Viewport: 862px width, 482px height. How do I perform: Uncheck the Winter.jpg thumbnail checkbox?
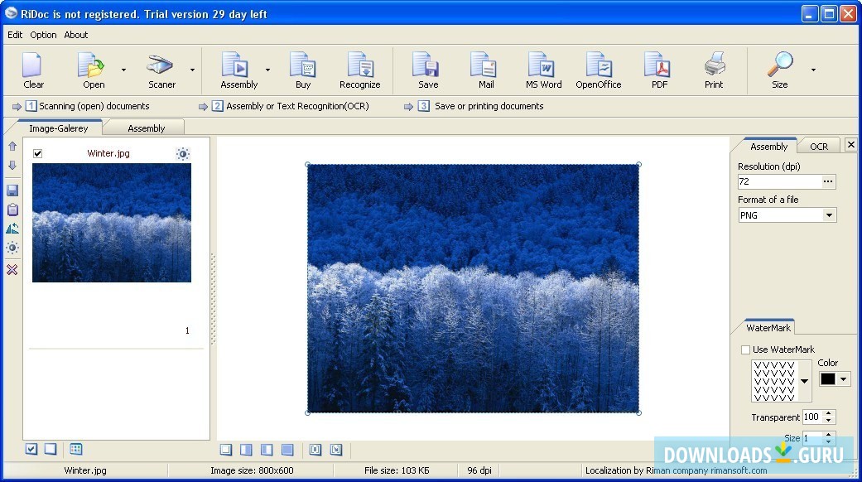click(37, 153)
